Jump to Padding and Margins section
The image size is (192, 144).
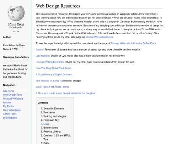55,116
